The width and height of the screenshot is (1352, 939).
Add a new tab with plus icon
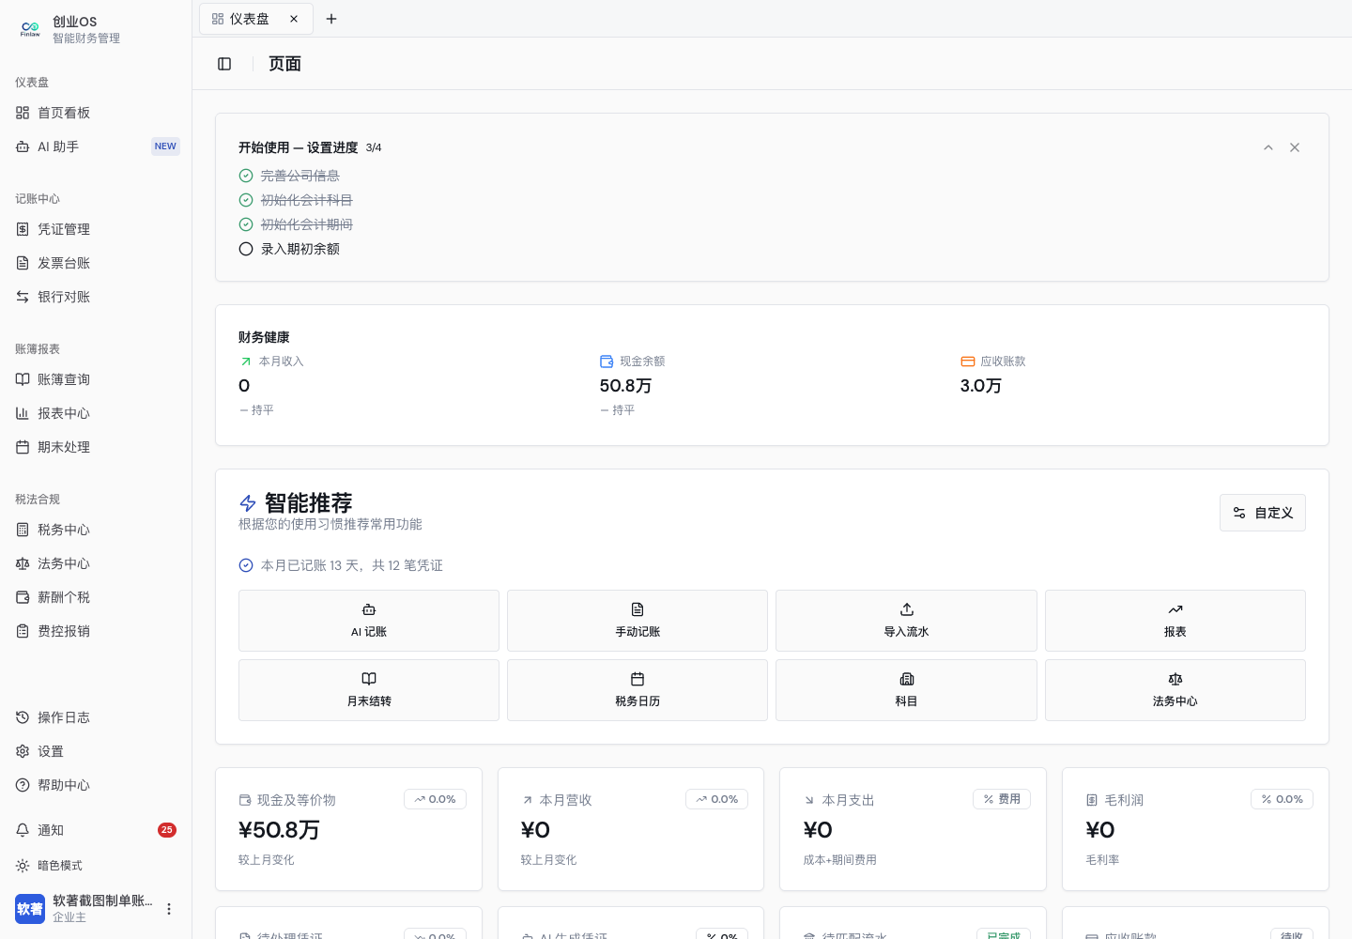[331, 19]
